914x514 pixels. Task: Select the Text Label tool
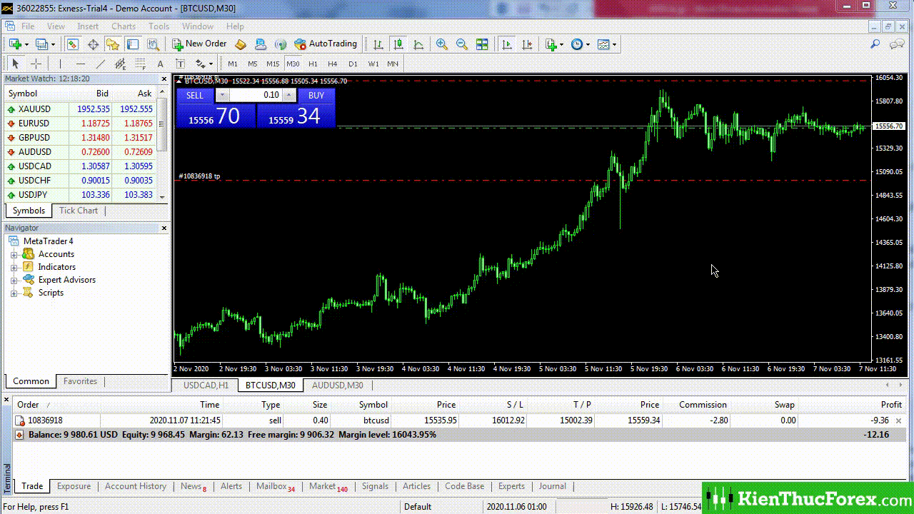(180, 64)
